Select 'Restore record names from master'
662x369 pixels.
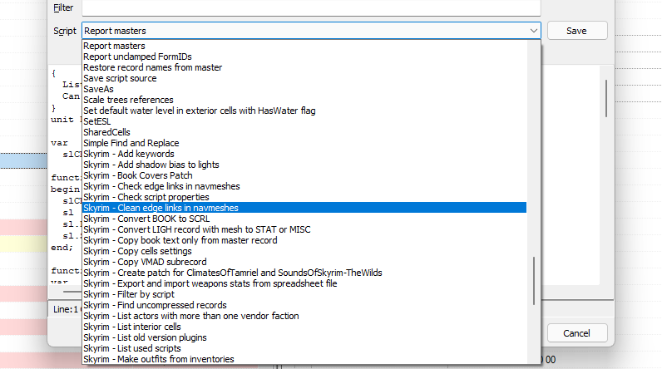click(304, 67)
